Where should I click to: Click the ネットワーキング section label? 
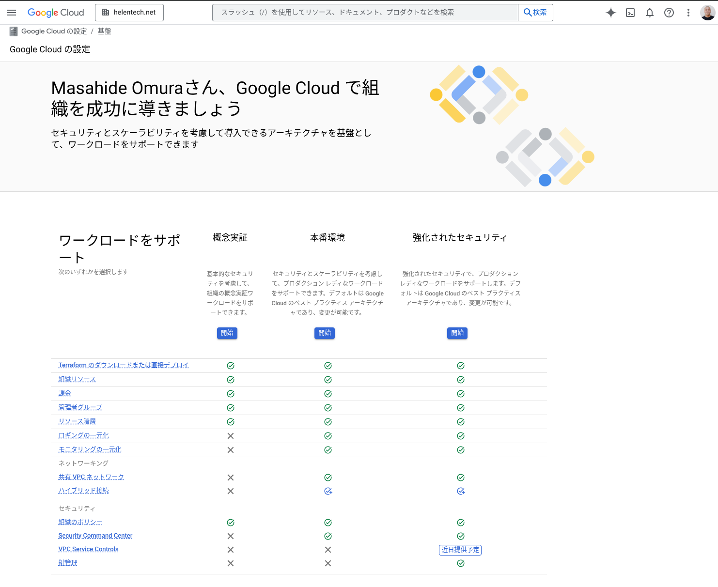[x=83, y=463]
